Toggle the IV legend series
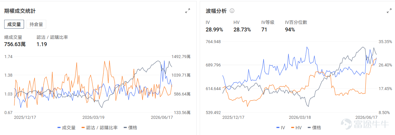The height and width of the screenshot is (135, 395). (x=280, y=128)
